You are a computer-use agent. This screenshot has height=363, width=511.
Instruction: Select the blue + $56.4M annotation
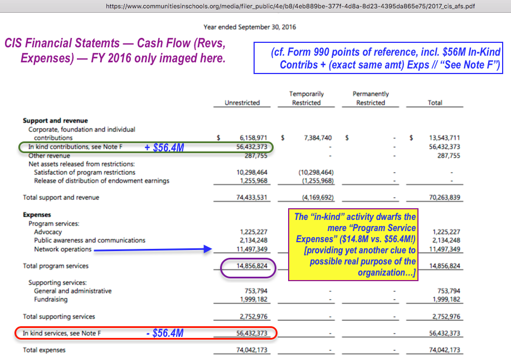pos(165,148)
